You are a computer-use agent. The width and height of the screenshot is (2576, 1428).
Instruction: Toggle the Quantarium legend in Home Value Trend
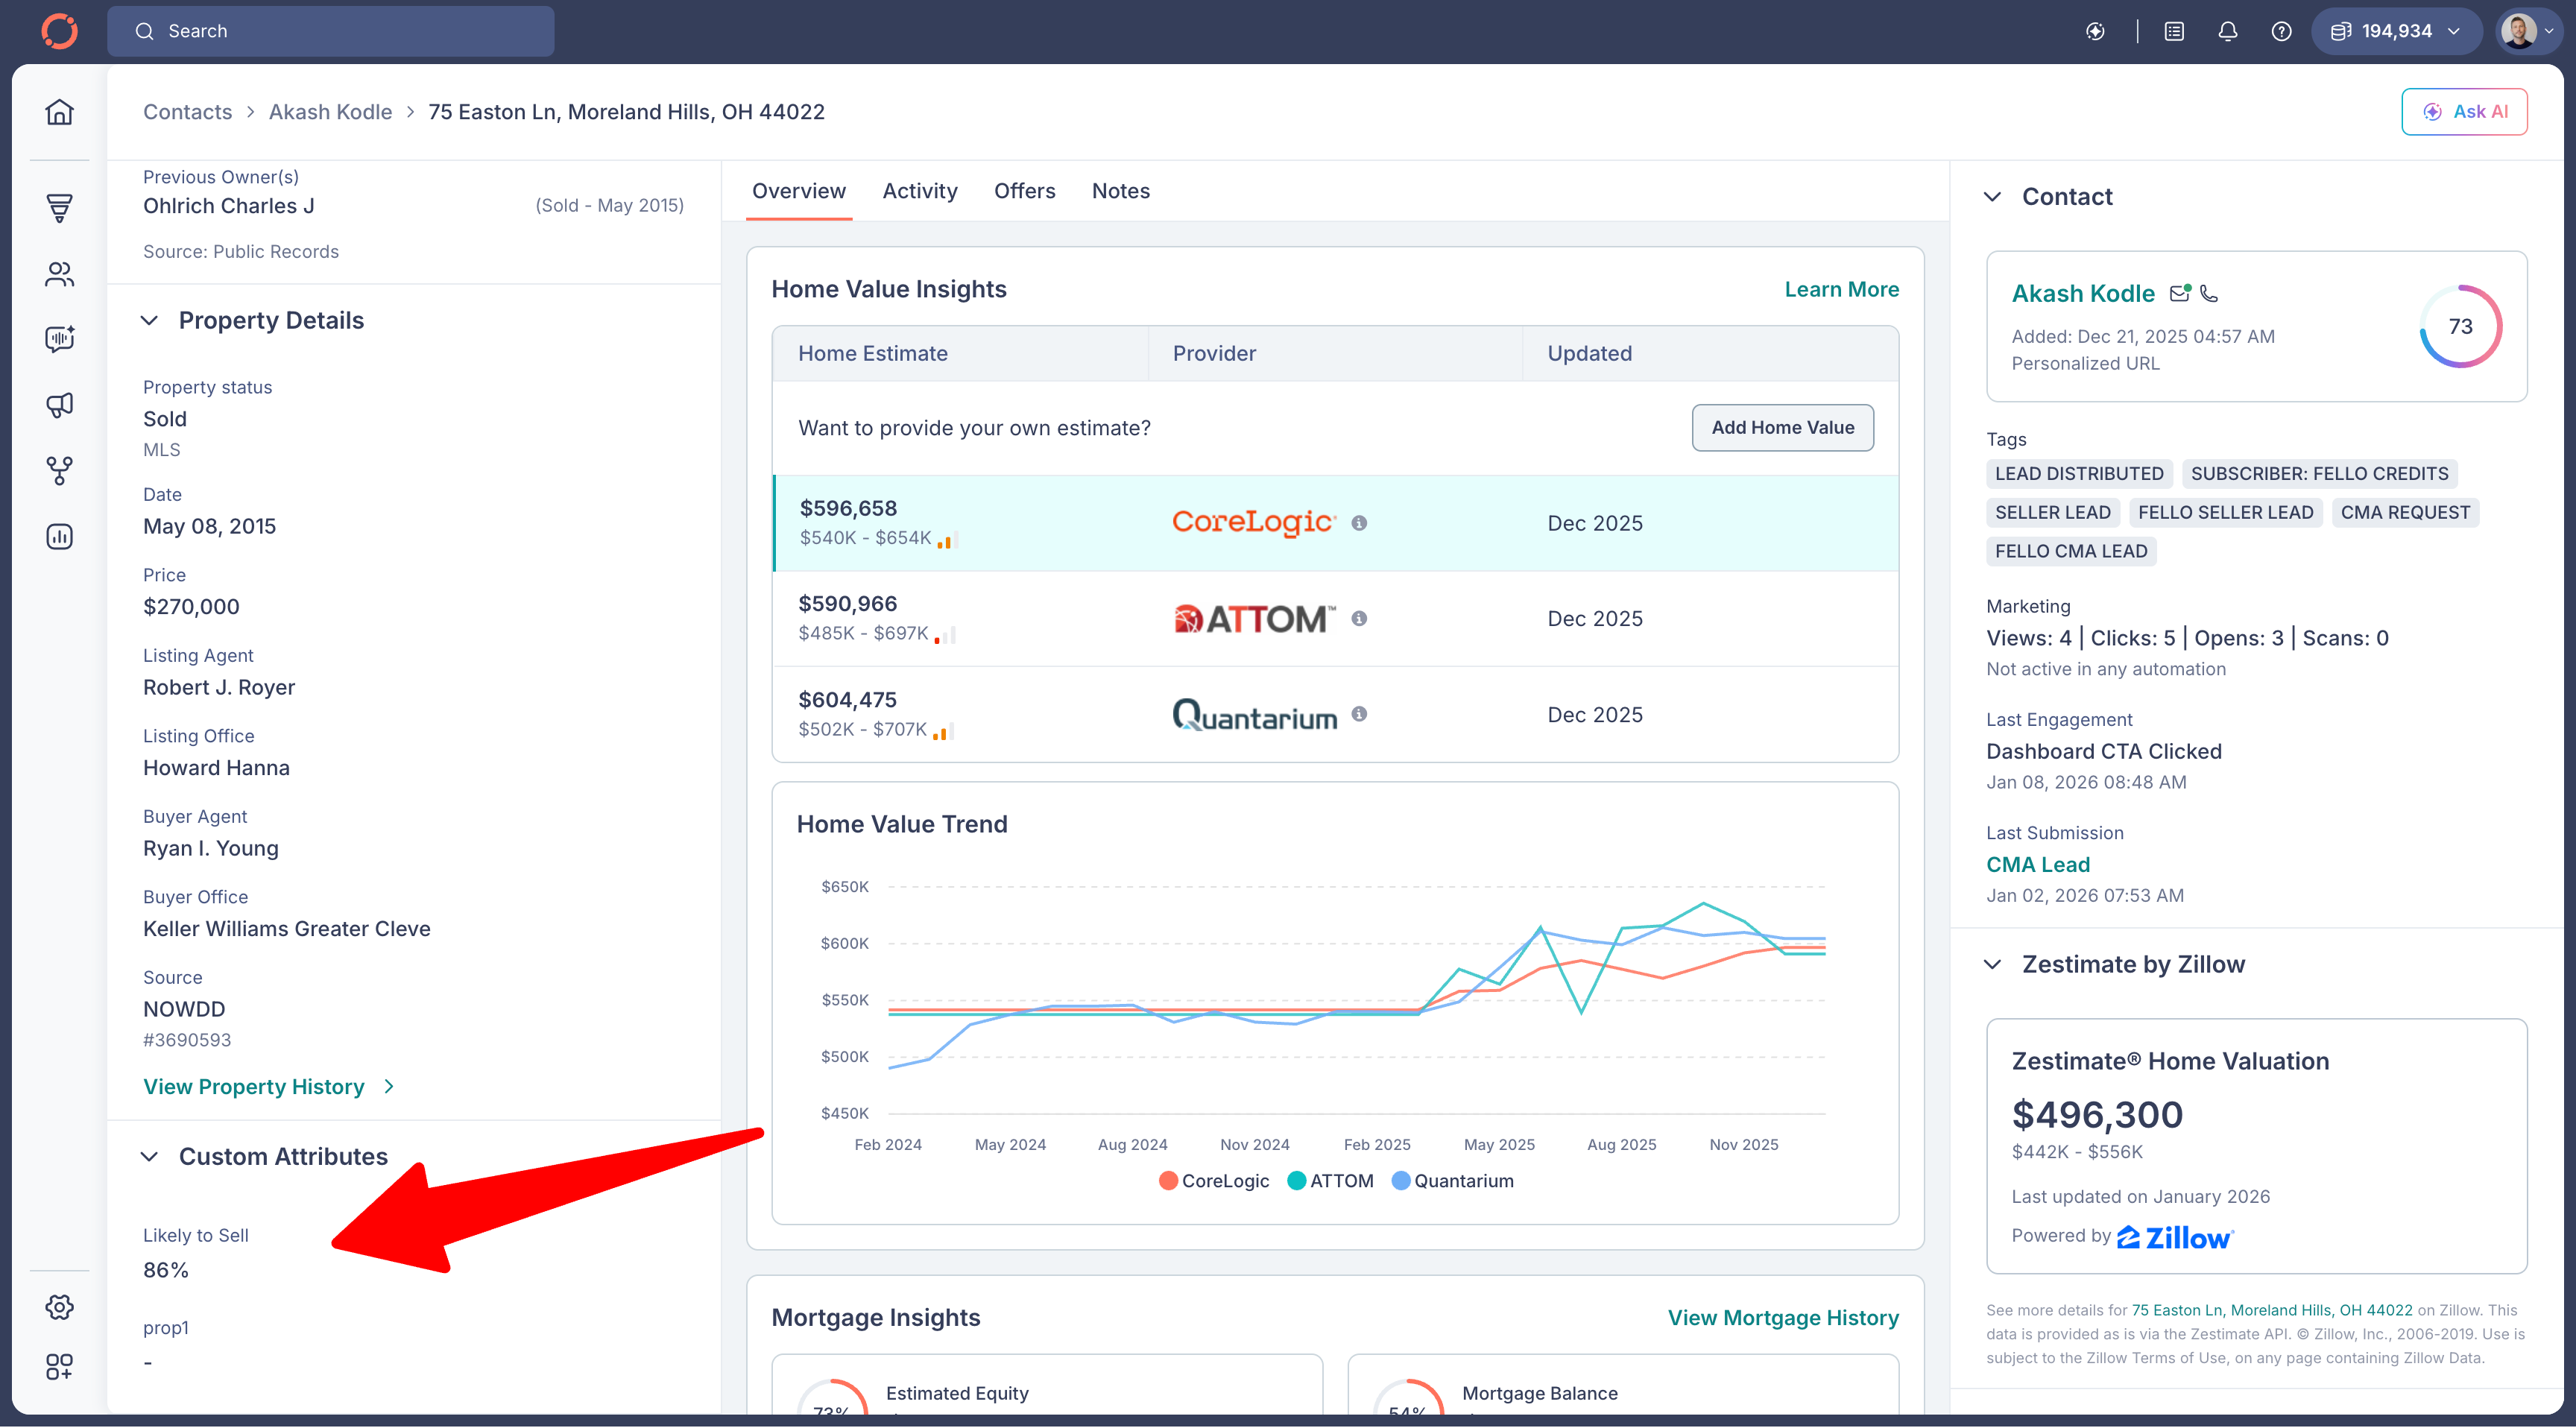click(x=1453, y=1180)
